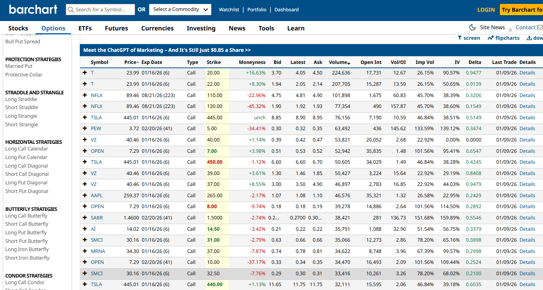Open the News menu
This screenshot has width=543, height=290.
click(237, 28)
